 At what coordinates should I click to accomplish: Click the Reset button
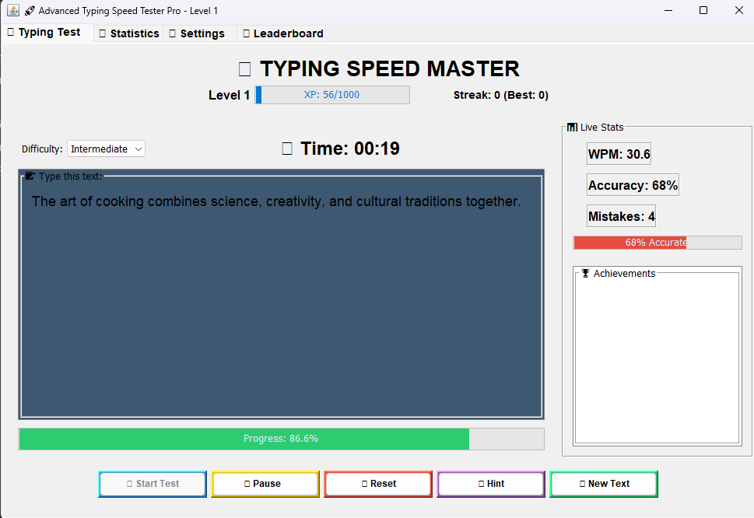pyautogui.click(x=377, y=484)
